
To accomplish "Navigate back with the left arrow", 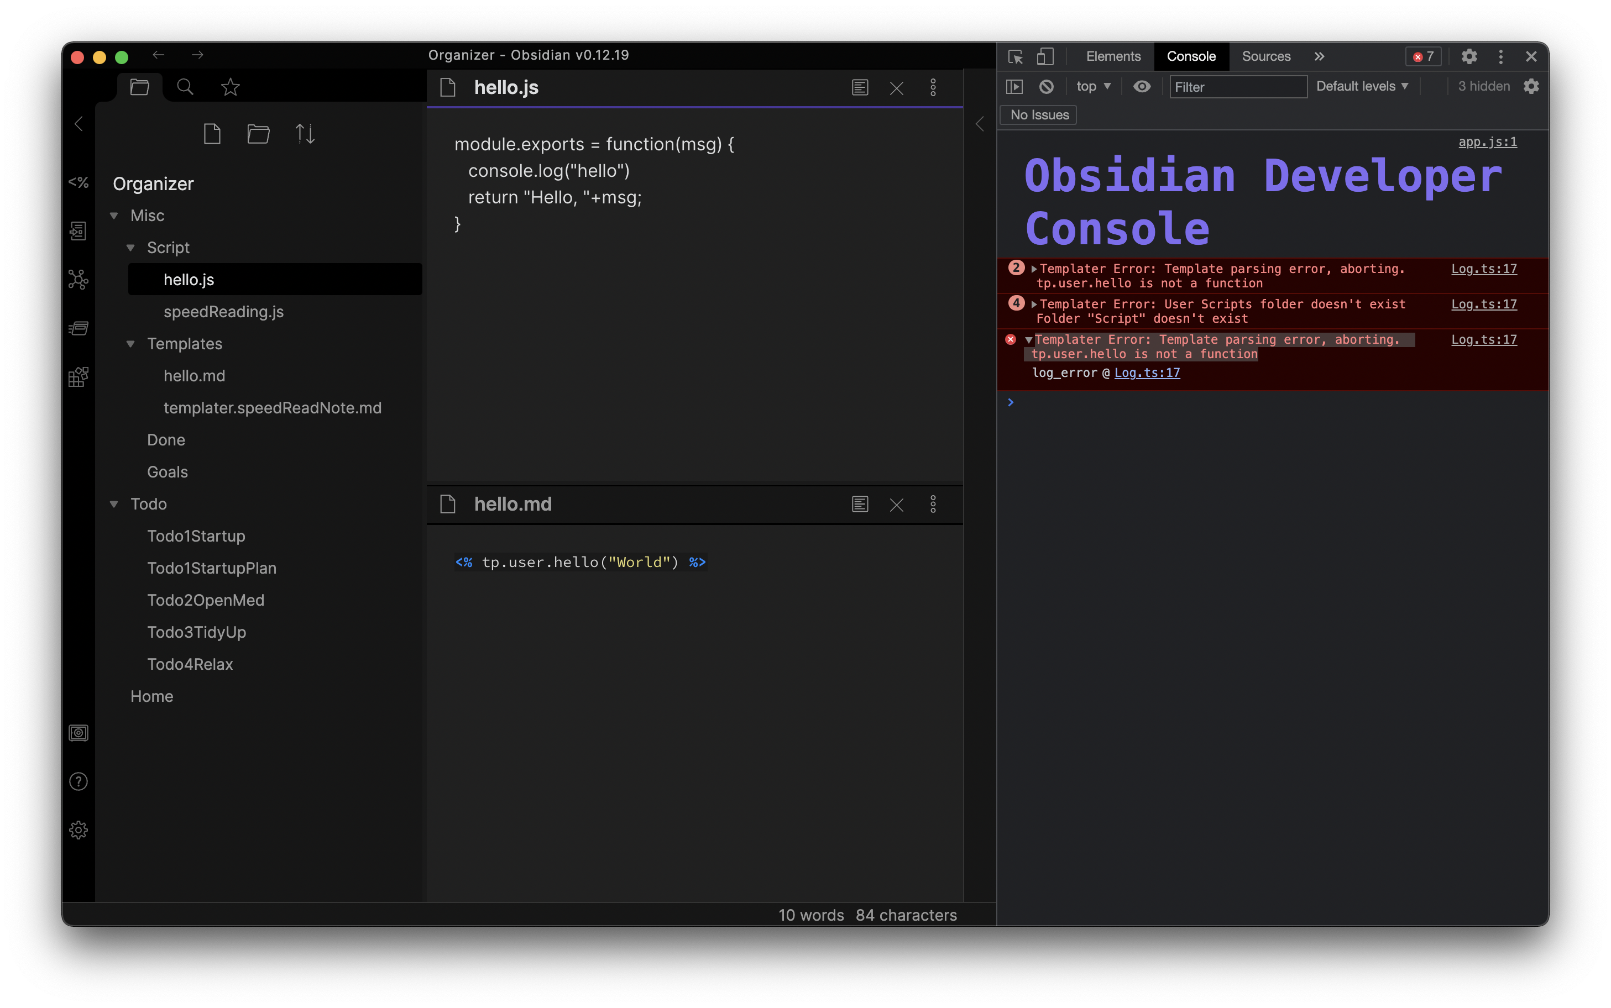I will coord(158,55).
